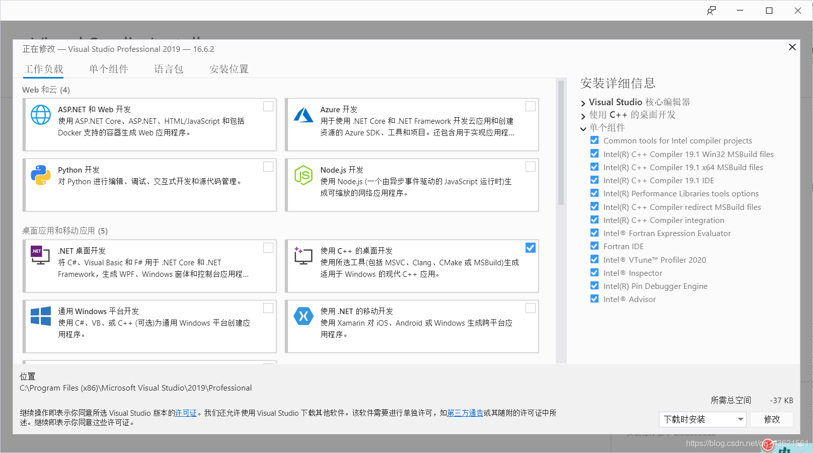Uncheck Common tools for Intel compiler projects
Viewport: 813px width, 453px height.
595,140
